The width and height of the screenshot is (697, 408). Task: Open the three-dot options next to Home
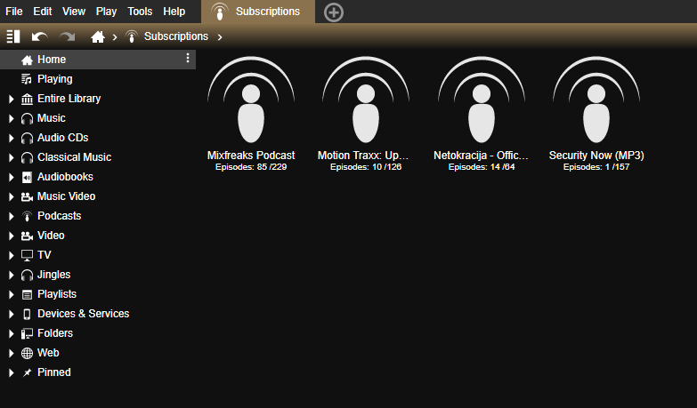pyautogui.click(x=187, y=59)
